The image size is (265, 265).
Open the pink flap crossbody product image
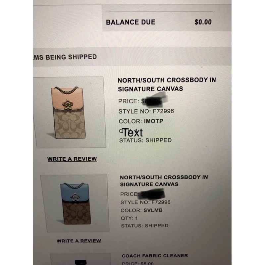click(70, 112)
